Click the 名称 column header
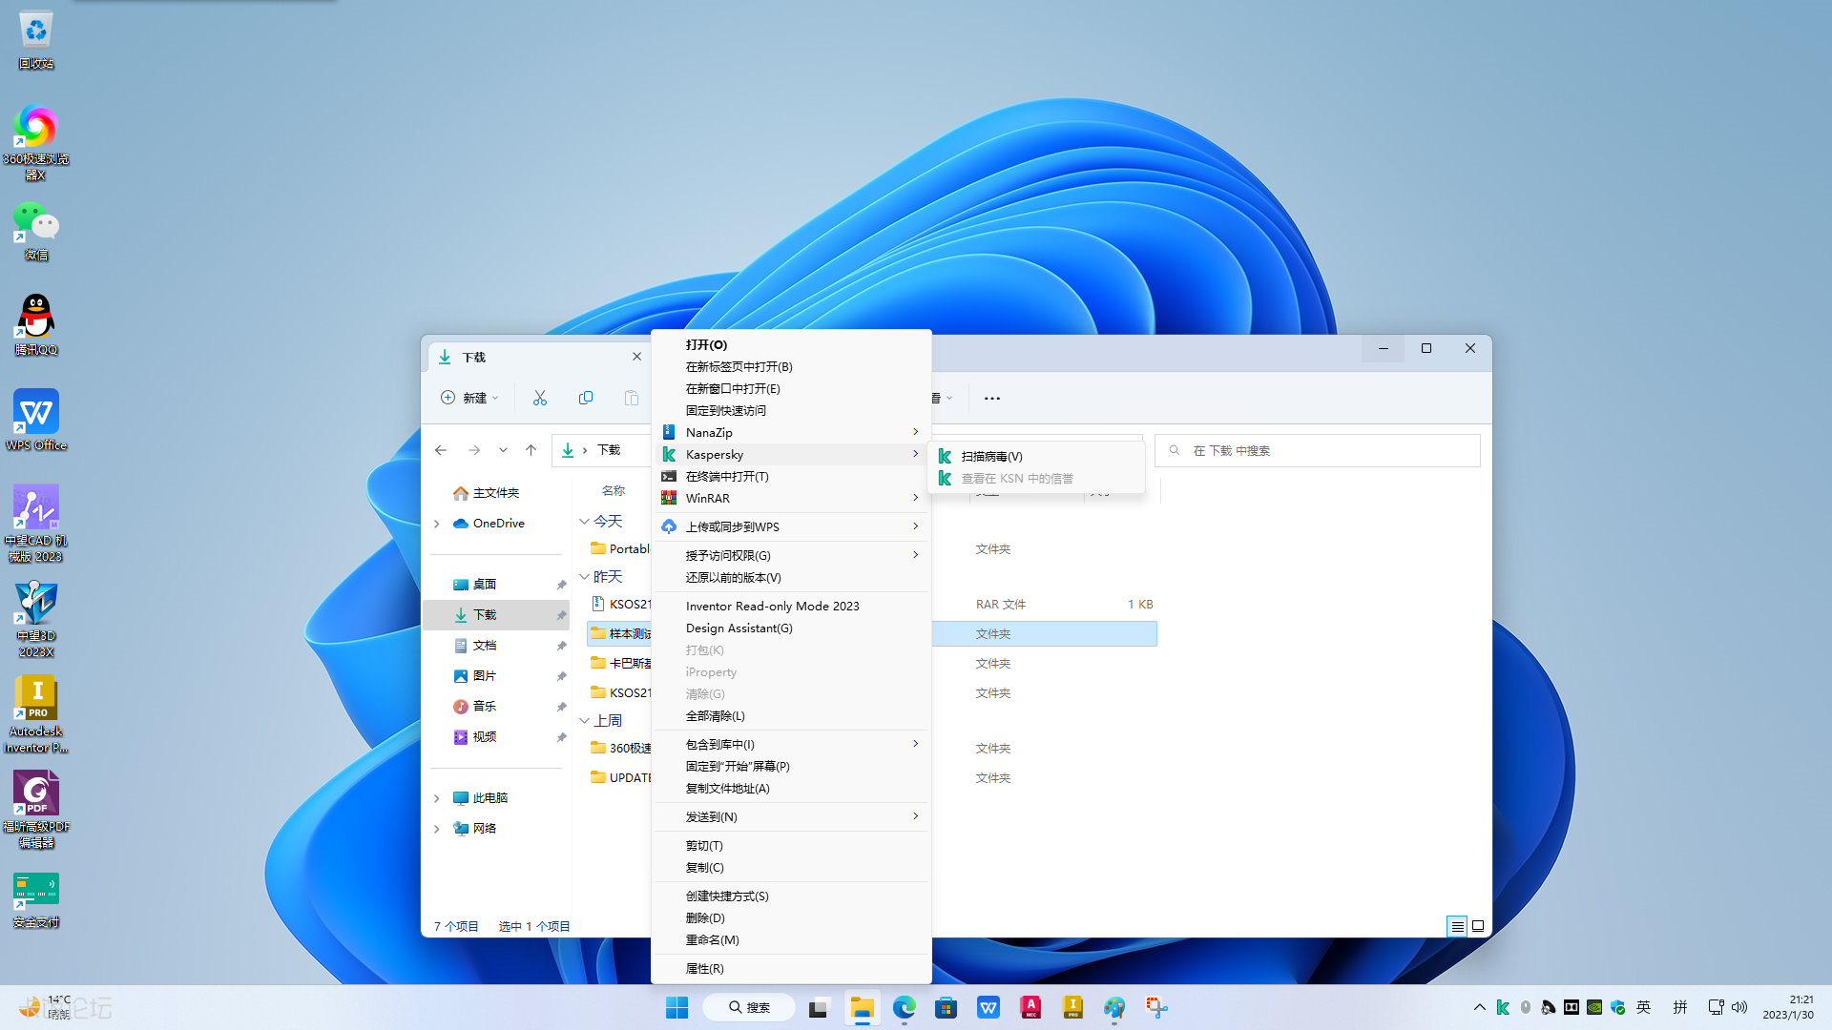 (x=614, y=491)
